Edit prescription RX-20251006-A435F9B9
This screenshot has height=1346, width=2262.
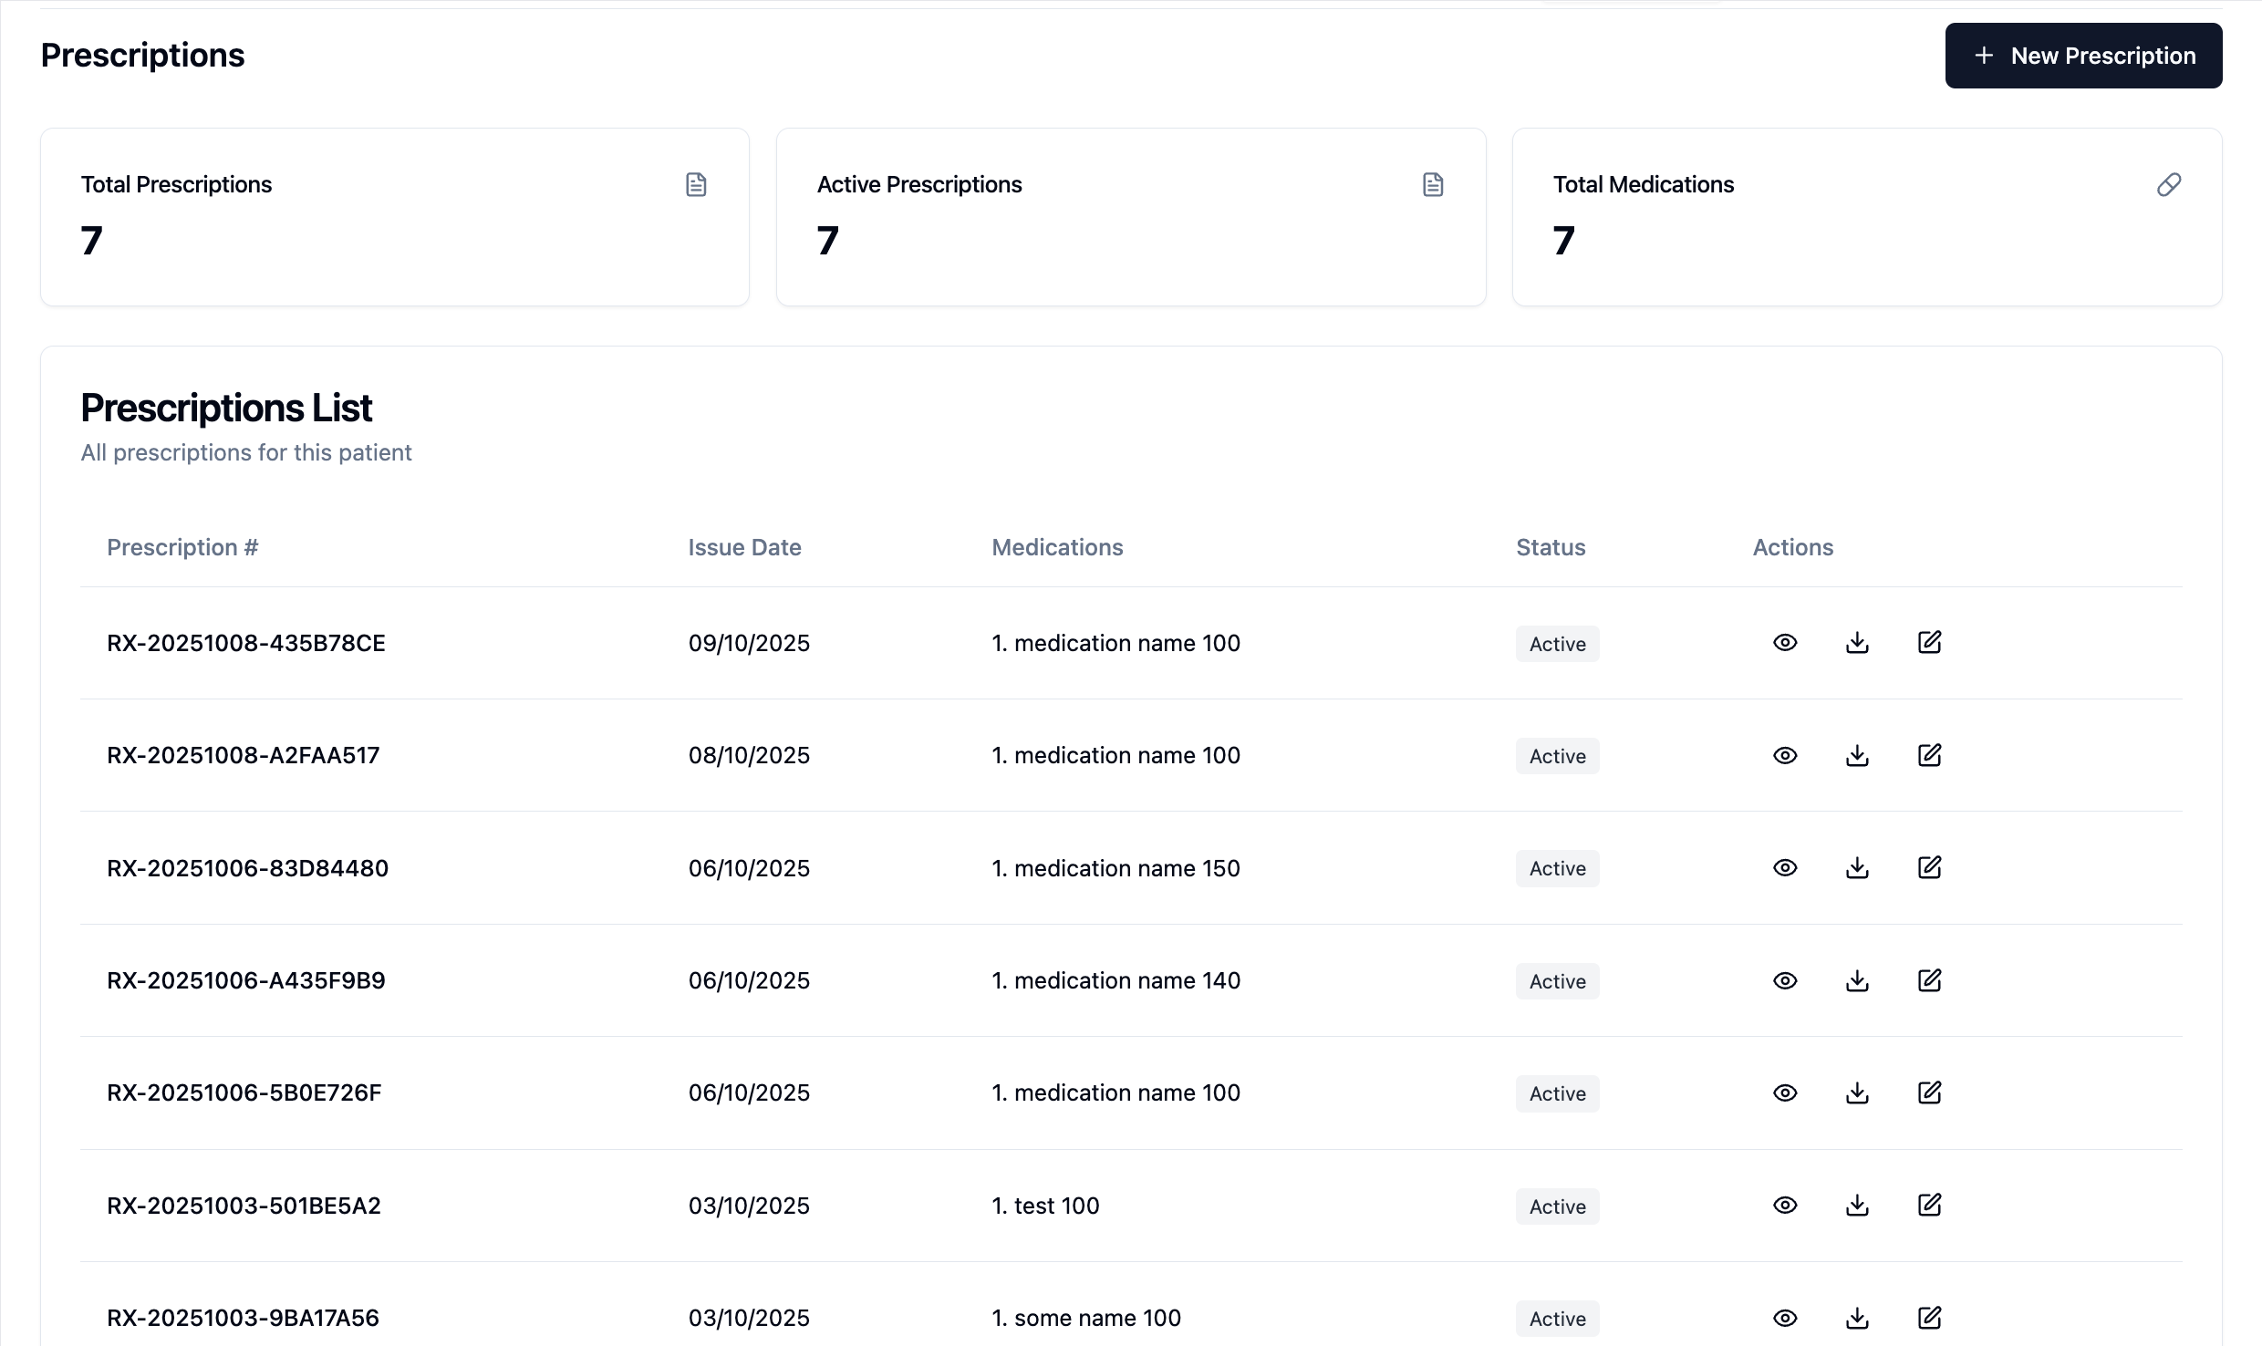pyautogui.click(x=1929, y=980)
